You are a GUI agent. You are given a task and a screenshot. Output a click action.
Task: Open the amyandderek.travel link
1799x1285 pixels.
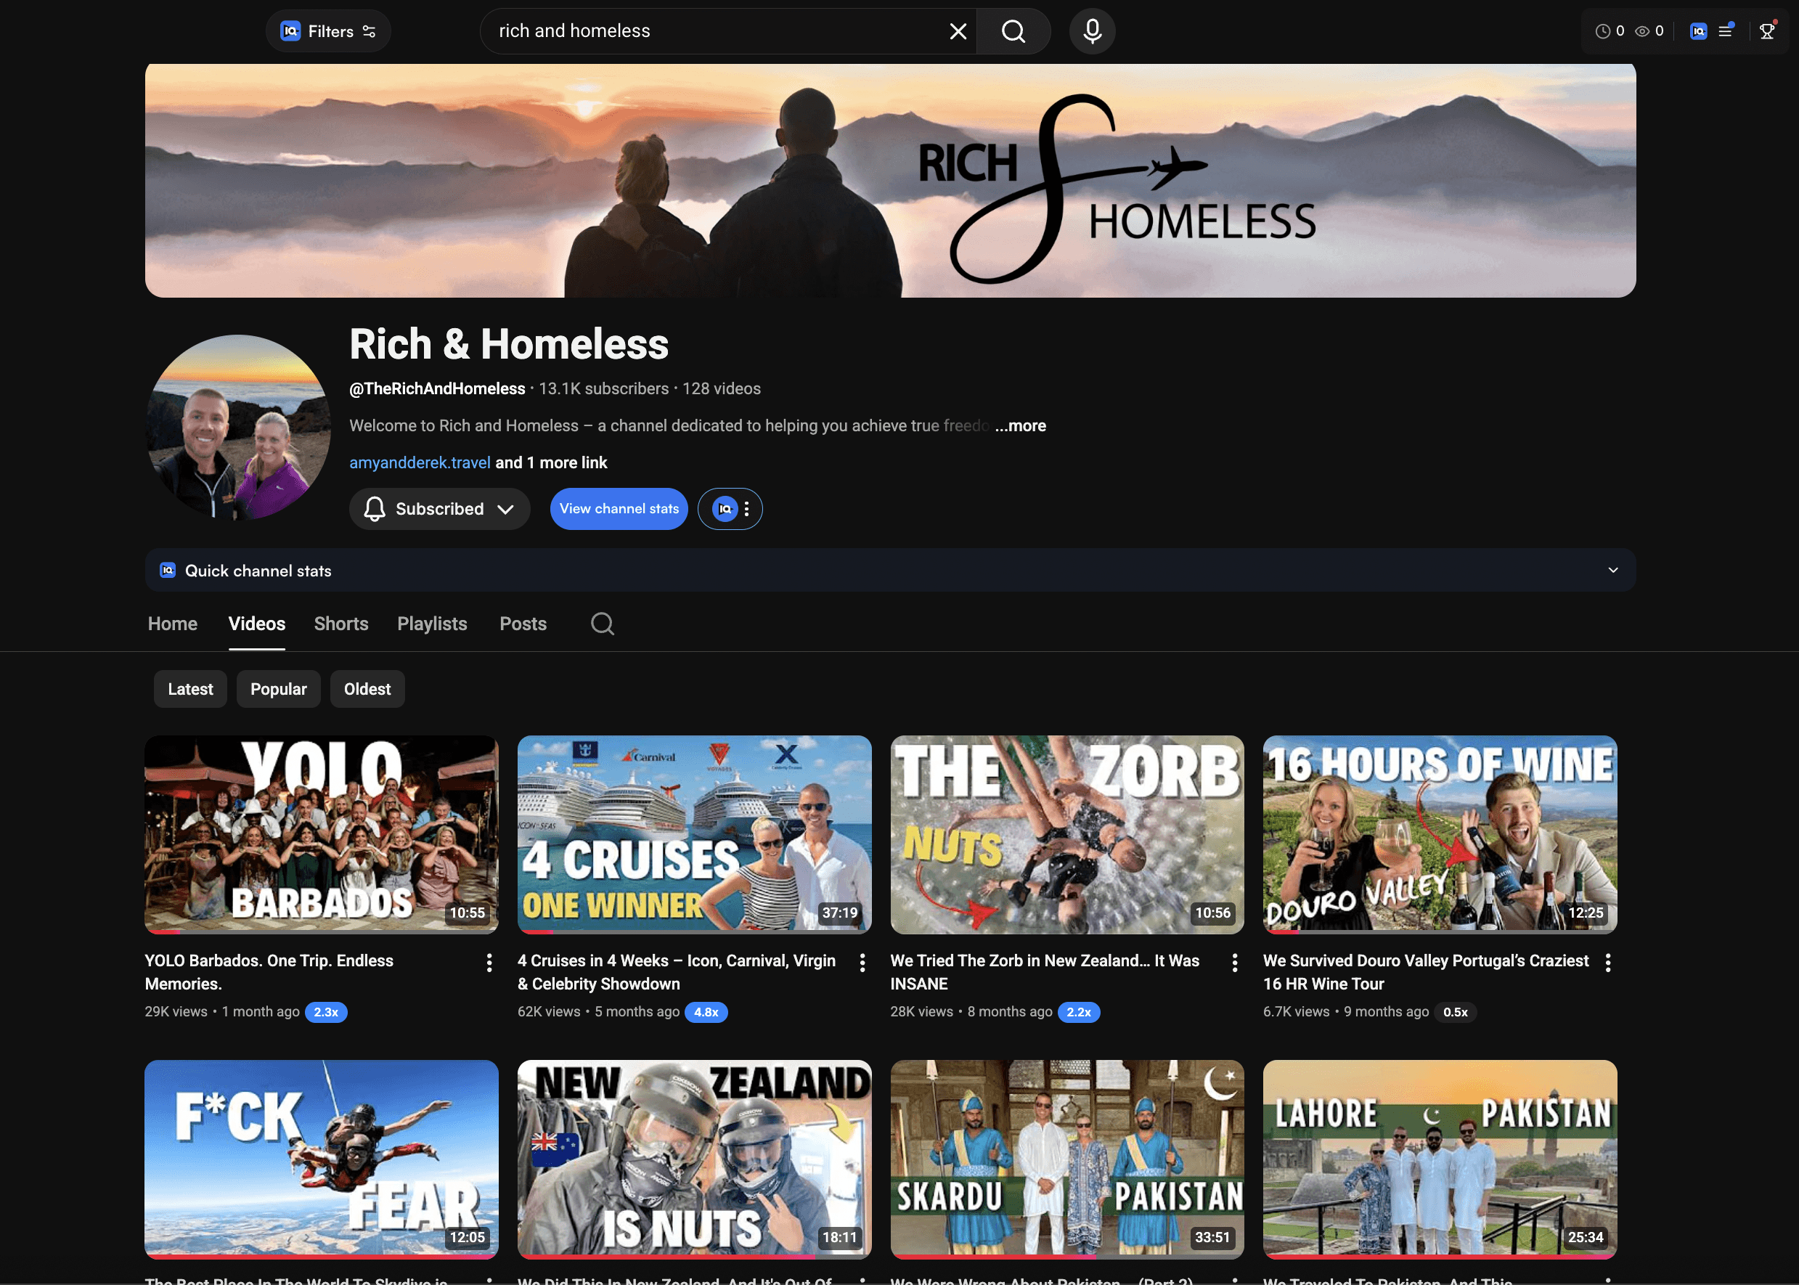(420, 463)
